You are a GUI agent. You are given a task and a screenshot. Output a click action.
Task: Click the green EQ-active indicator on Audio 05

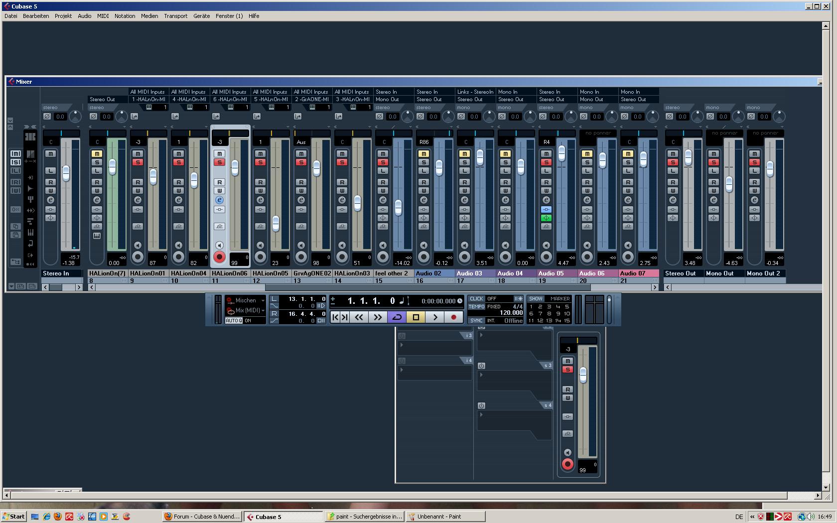pyautogui.click(x=546, y=218)
